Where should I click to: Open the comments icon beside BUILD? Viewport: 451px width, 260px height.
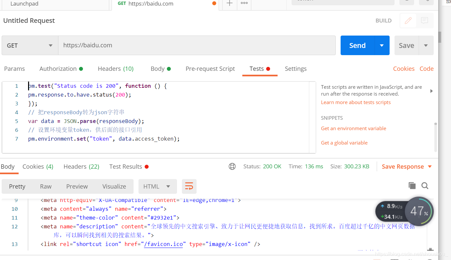click(425, 21)
